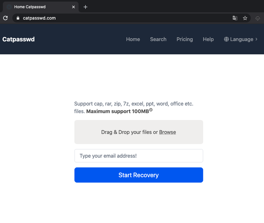This screenshot has width=264, height=223.
Task: Click the info icon after 100MB
Action: [151, 110]
